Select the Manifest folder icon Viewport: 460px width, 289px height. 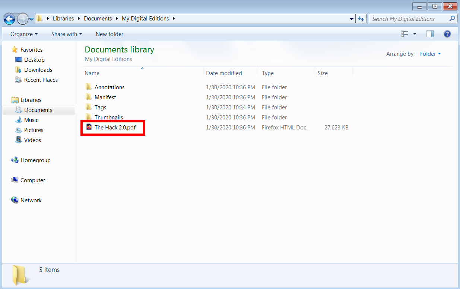pyautogui.click(x=89, y=97)
